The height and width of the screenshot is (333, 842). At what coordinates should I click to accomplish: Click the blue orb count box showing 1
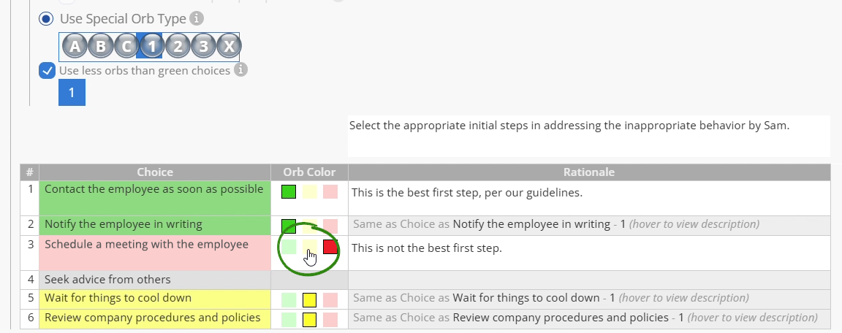click(x=72, y=92)
